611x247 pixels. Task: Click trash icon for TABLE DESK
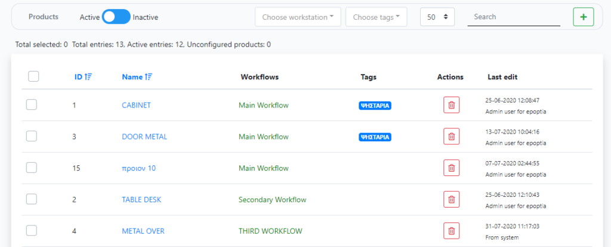coord(451,199)
